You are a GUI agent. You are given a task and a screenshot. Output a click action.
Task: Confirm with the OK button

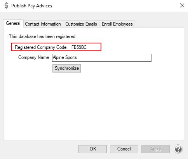[x=93, y=149]
